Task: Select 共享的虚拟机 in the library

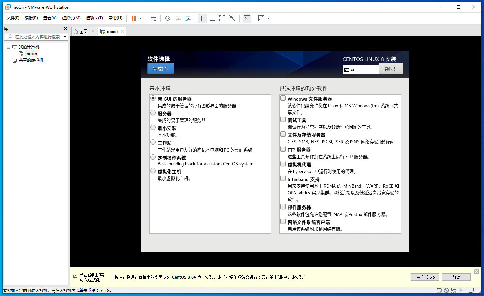Action: [x=31, y=60]
